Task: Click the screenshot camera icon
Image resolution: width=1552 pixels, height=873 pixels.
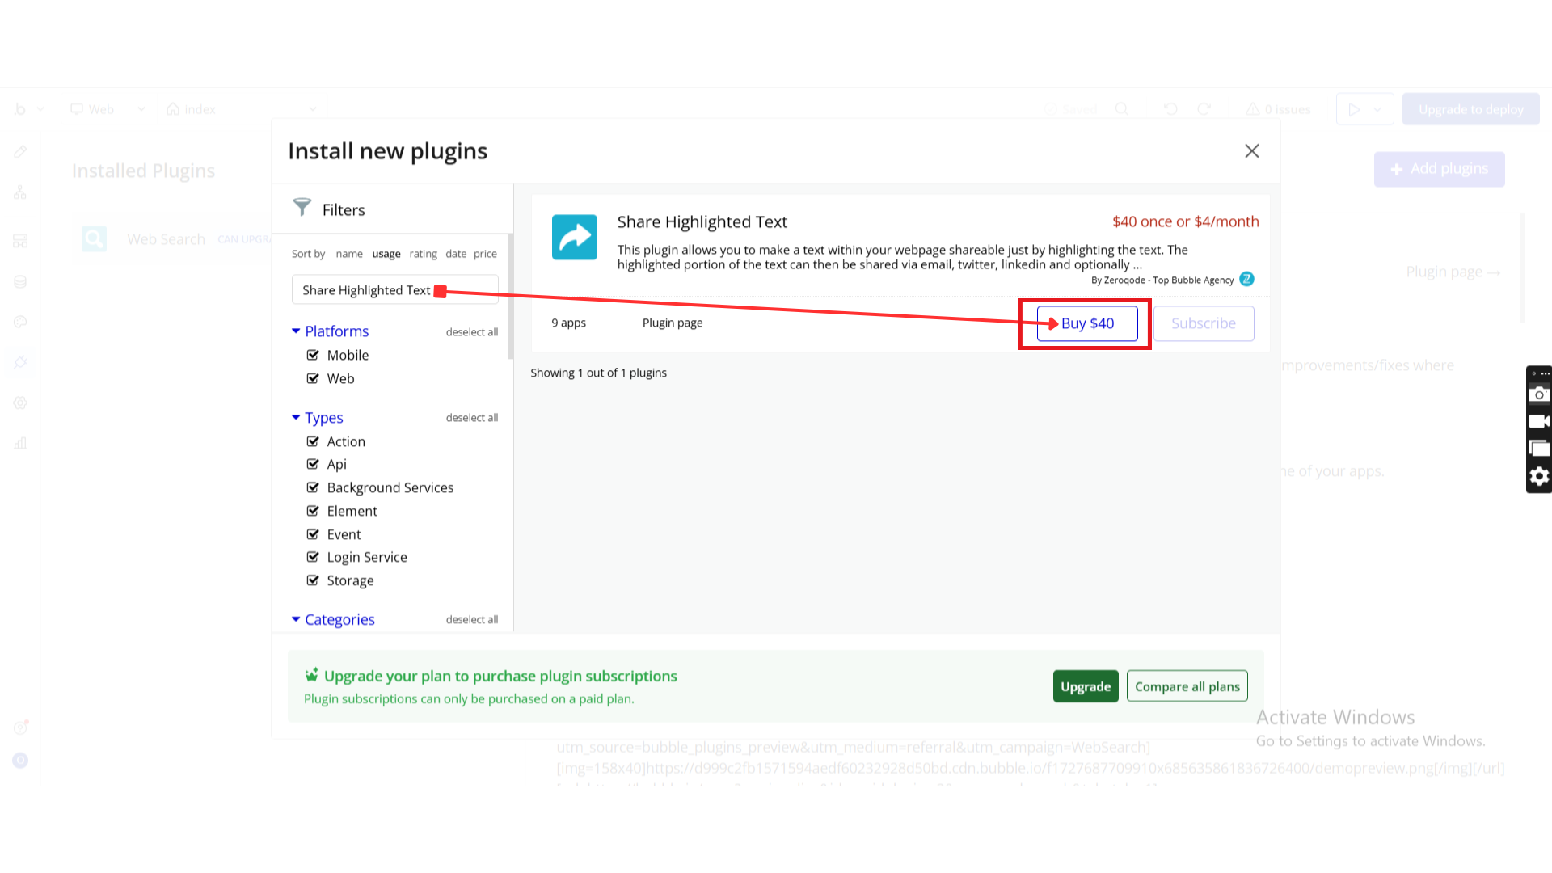Action: [x=1539, y=394]
